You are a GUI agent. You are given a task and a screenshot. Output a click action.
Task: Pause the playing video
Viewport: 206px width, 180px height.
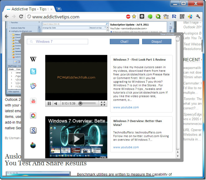49,104
